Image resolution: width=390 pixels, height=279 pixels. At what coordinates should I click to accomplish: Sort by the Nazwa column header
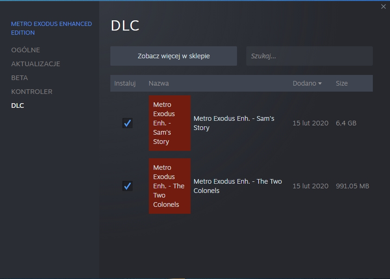(x=159, y=83)
